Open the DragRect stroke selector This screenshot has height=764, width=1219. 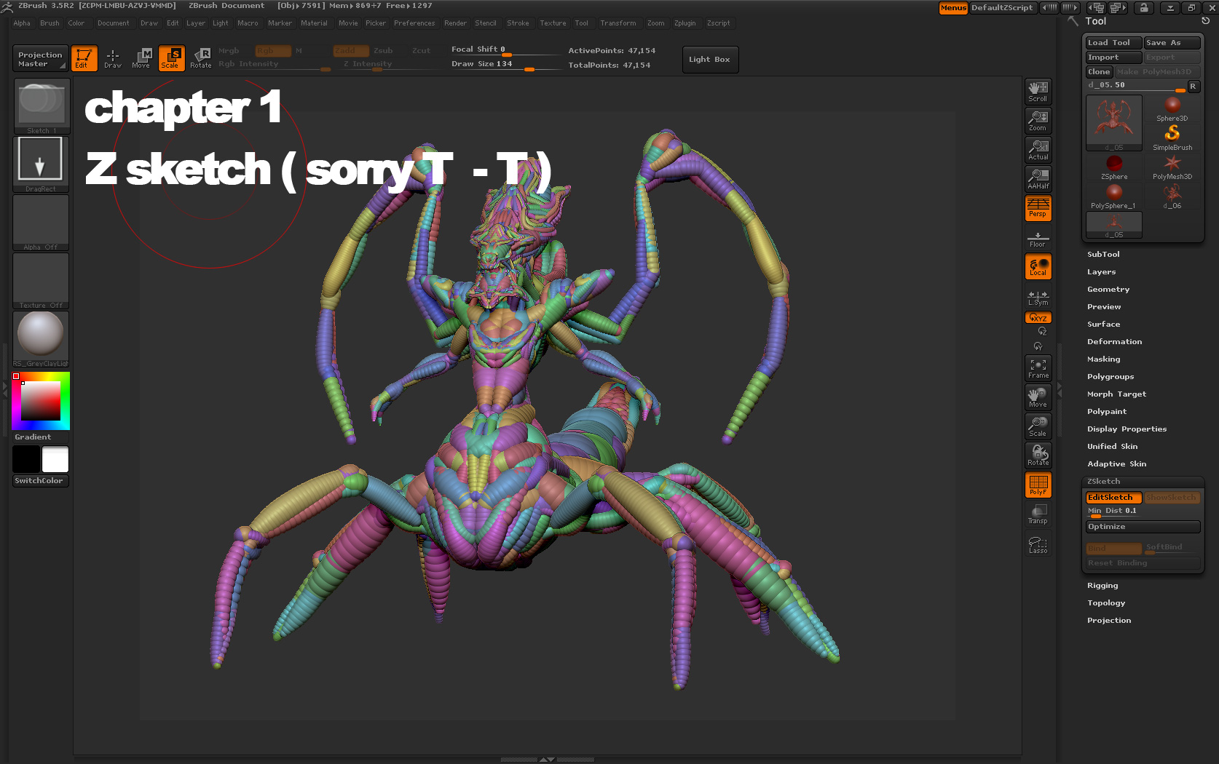pyautogui.click(x=42, y=164)
